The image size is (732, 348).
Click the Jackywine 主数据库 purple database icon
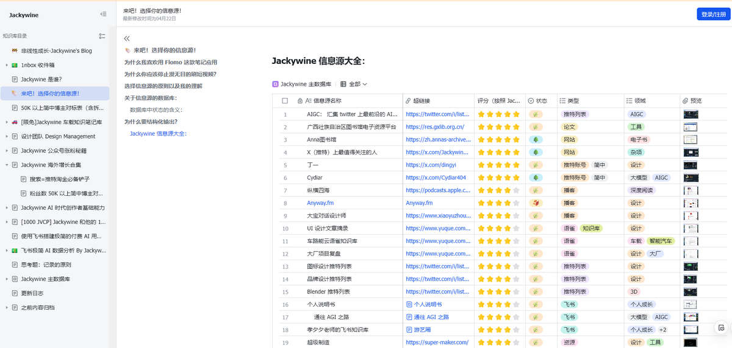[x=275, y=84]
